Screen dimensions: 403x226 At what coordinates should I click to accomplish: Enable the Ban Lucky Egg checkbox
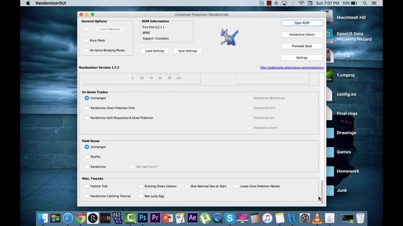(141, 196)
